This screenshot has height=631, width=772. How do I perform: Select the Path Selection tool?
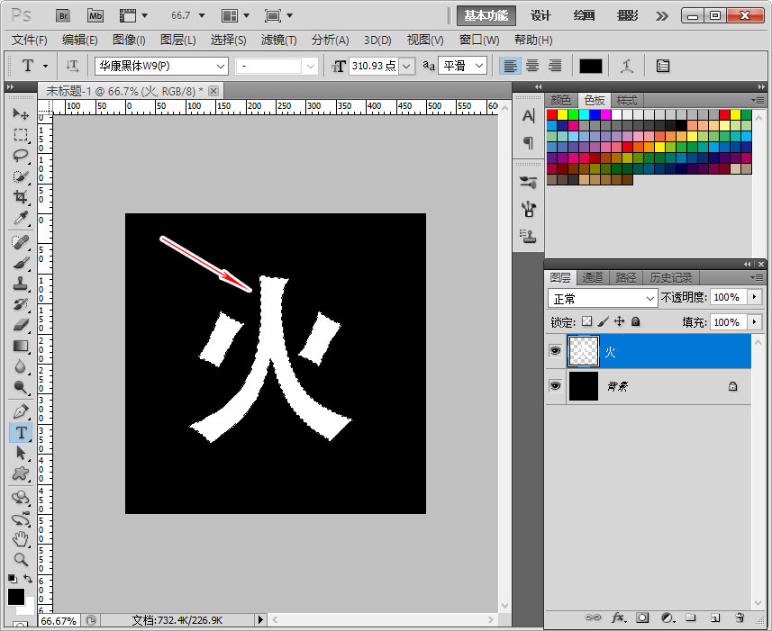[20, 453]
